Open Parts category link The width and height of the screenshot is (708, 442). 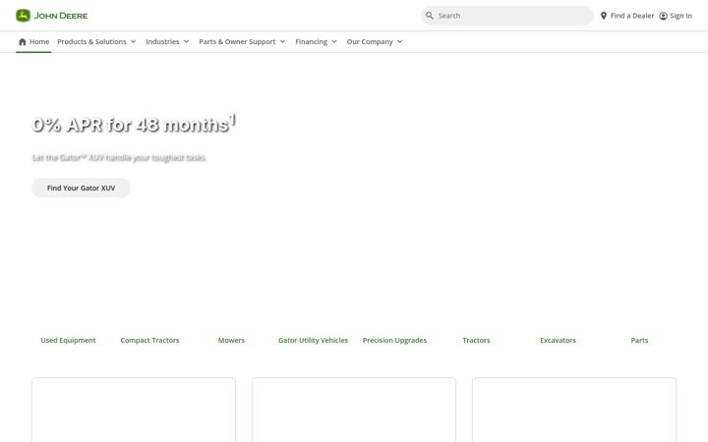(639, 340)
